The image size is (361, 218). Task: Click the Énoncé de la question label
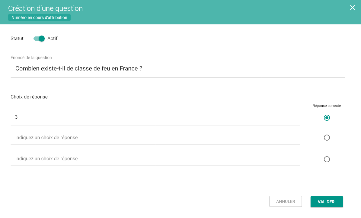pyautogui.click(x=31, y=58)
